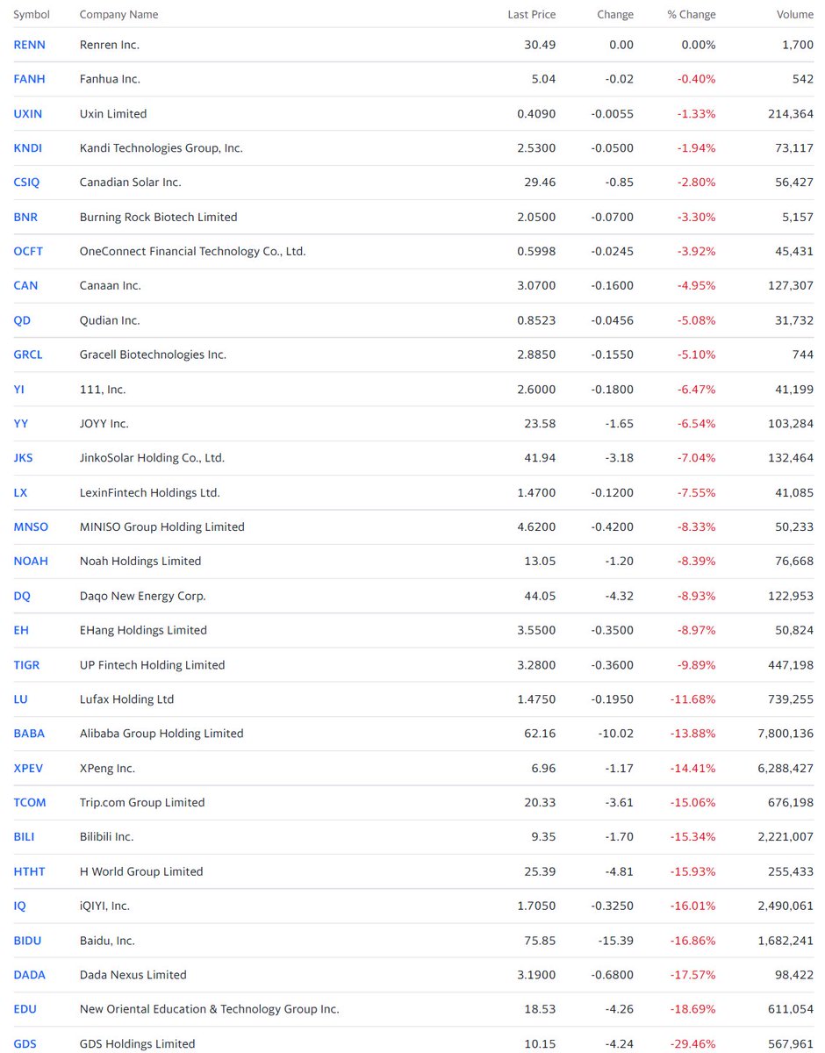This screenshot has width=825, height=1053.
Task: Open the CSIQ ticker symbol link
Action: pos(26,183)
